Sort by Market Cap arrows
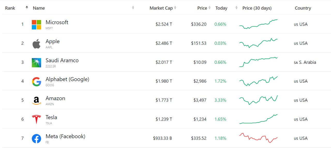This screenshot has height=148, width=331. pyautogui.click(x=175, y=8)
